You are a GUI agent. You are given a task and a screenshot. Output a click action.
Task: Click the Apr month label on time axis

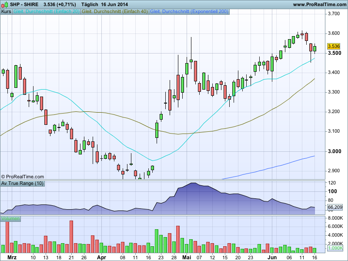(101, 258)
